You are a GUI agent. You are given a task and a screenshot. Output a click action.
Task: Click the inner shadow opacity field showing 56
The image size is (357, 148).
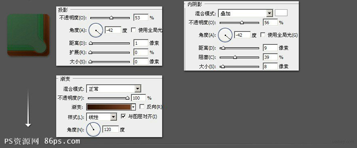(270, 23)
